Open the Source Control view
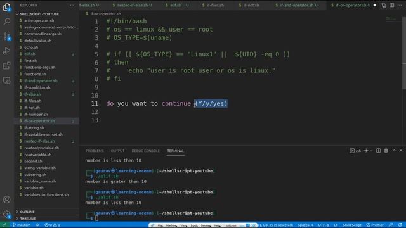406x228 pixels. (x=7, y=36)
